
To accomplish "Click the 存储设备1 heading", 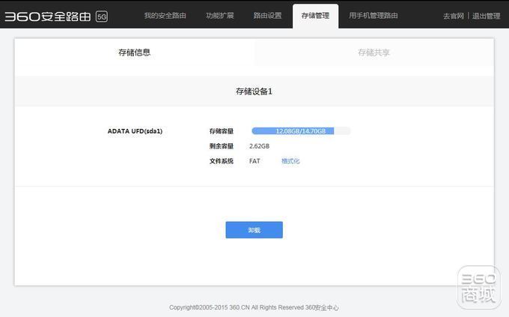I will click(254, 91).
